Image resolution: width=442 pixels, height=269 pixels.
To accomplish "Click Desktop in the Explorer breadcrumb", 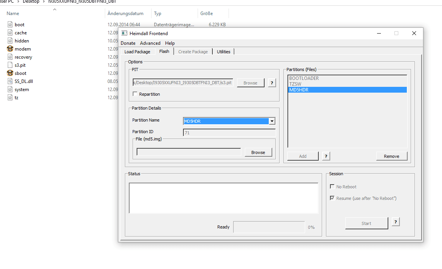I will [31, 2].
